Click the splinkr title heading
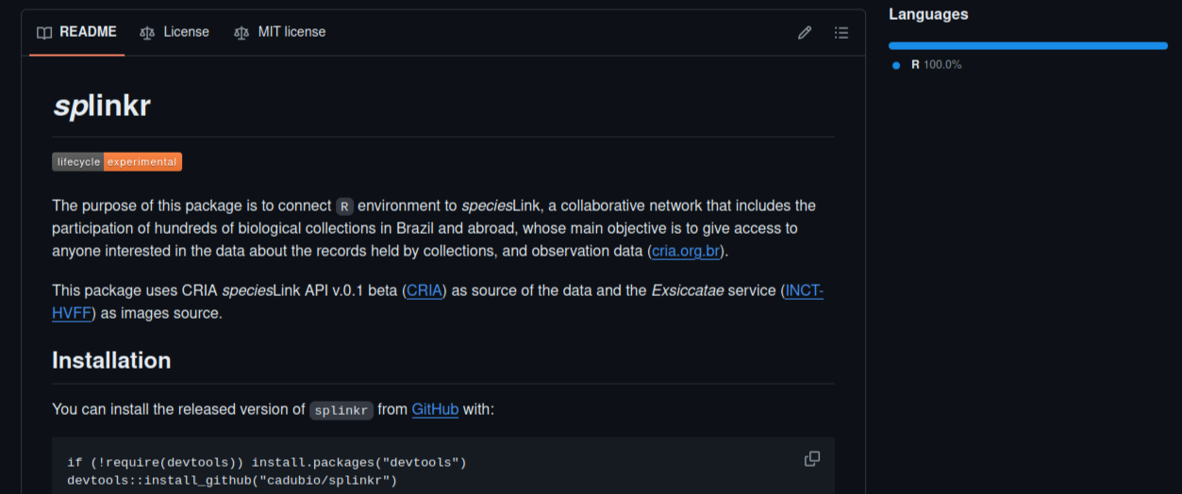The image size is (1182, 494). tap(101, 106)
